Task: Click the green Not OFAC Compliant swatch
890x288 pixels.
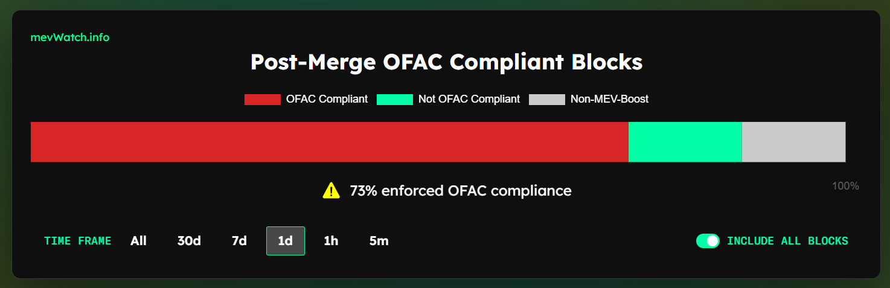Action: click(x=395, y=100)
